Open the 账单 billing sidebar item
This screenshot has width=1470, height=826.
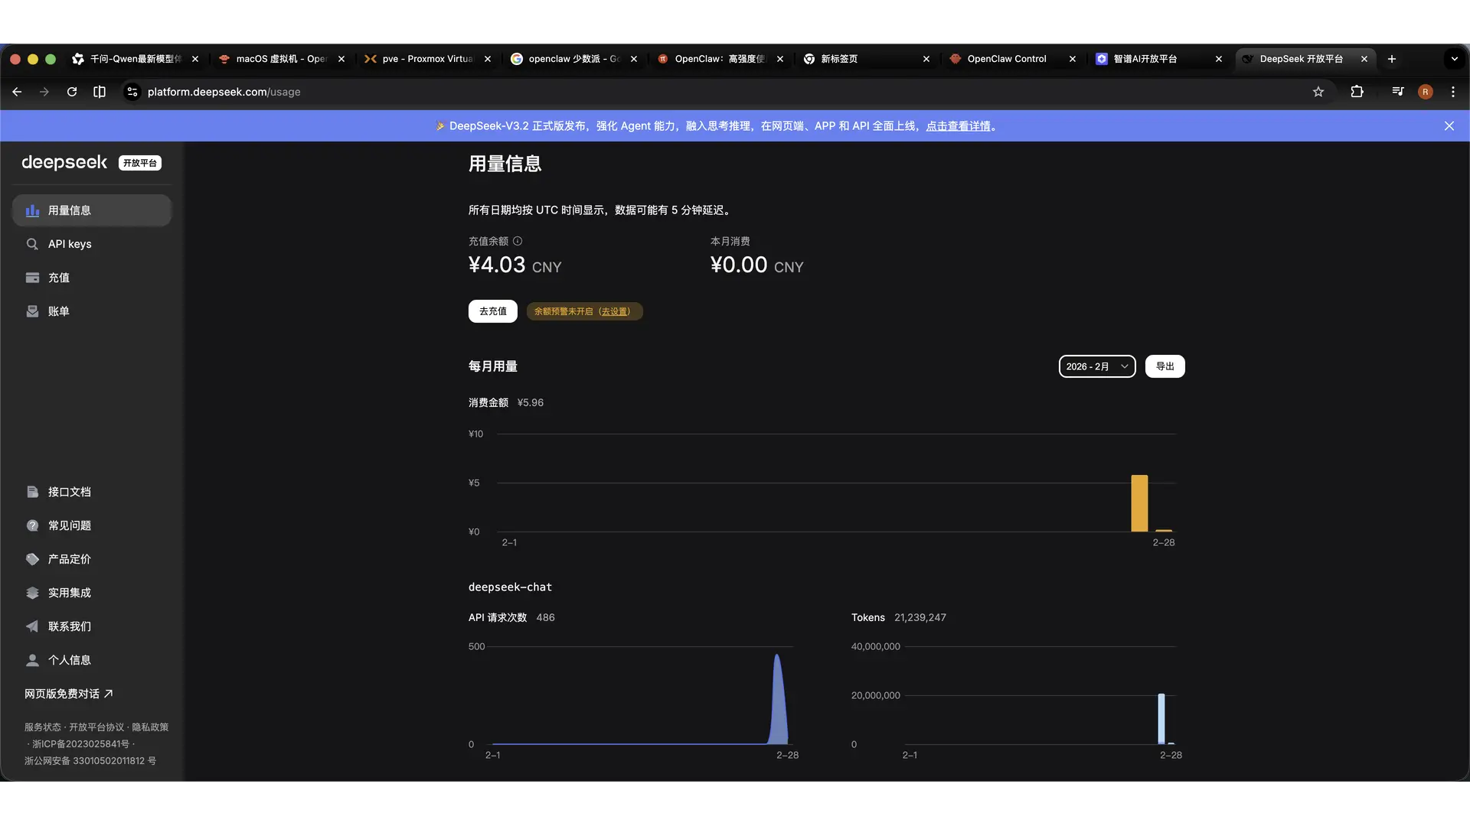click(x=59, y=311)
